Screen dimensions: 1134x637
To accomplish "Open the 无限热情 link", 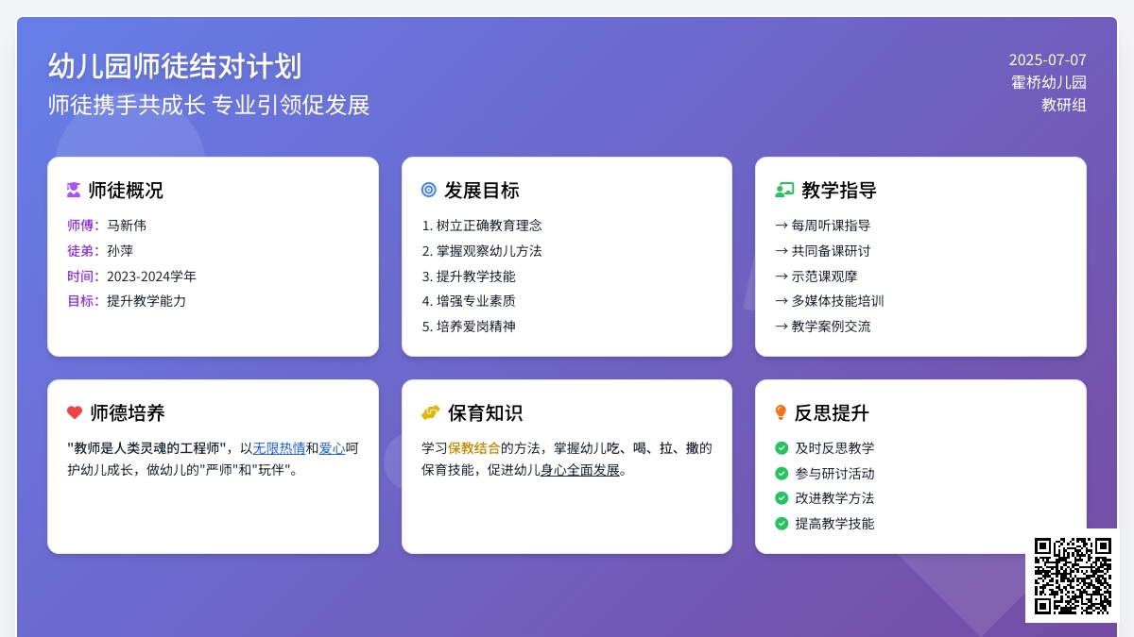I will (279, 448).
